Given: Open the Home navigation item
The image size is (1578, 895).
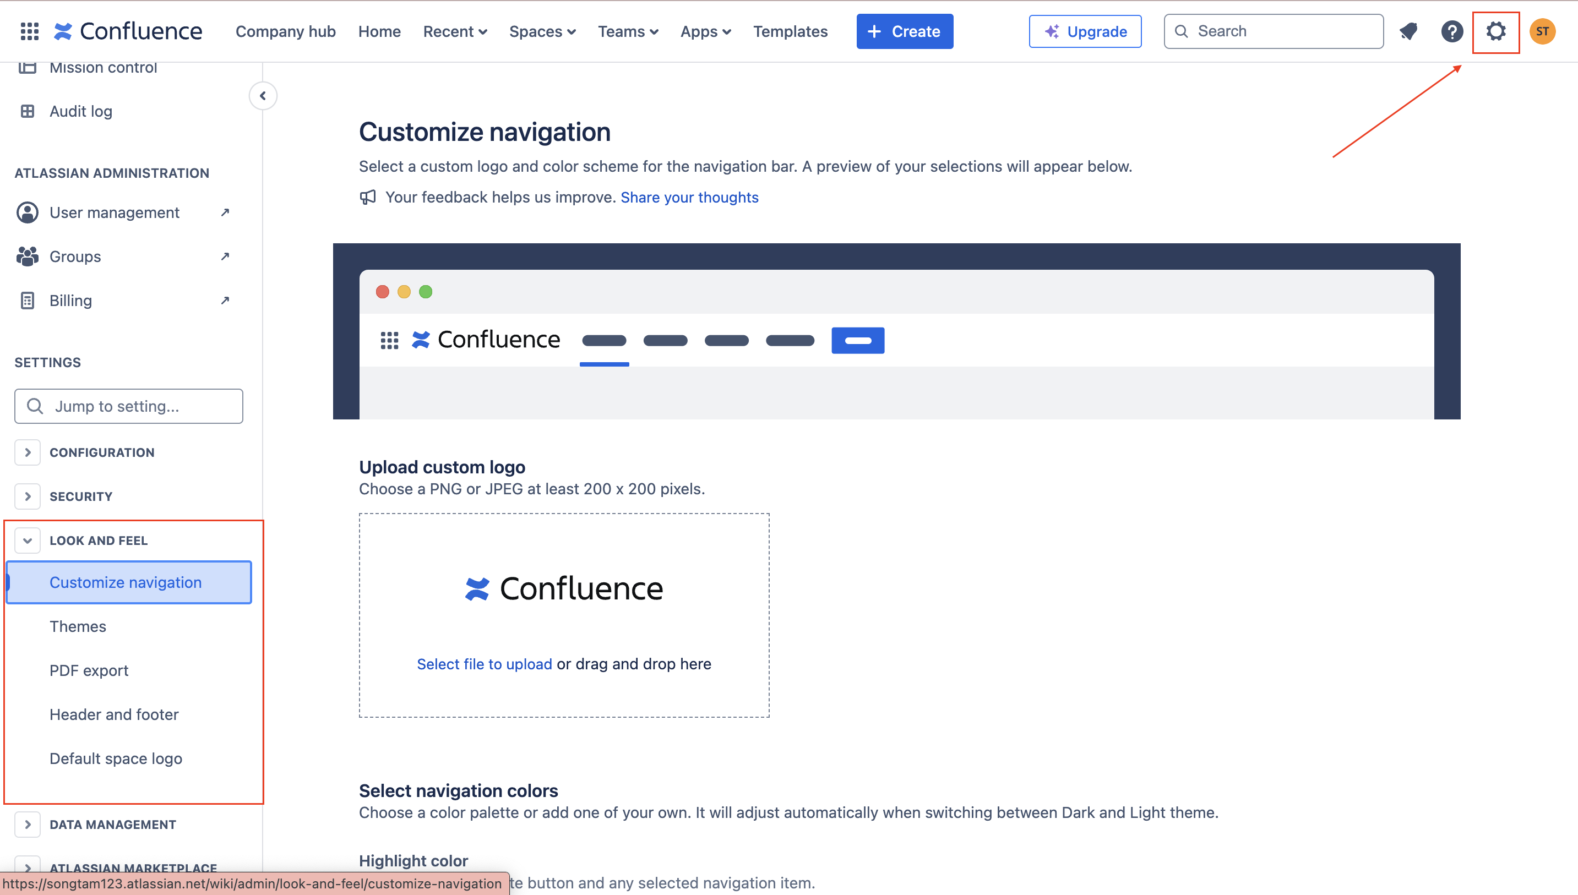Looking at the screenshot, I should tap(379, 31).
